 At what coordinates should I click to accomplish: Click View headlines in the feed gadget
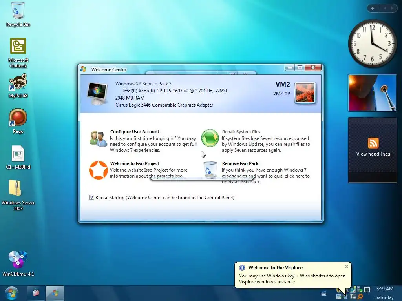[373, 154]
